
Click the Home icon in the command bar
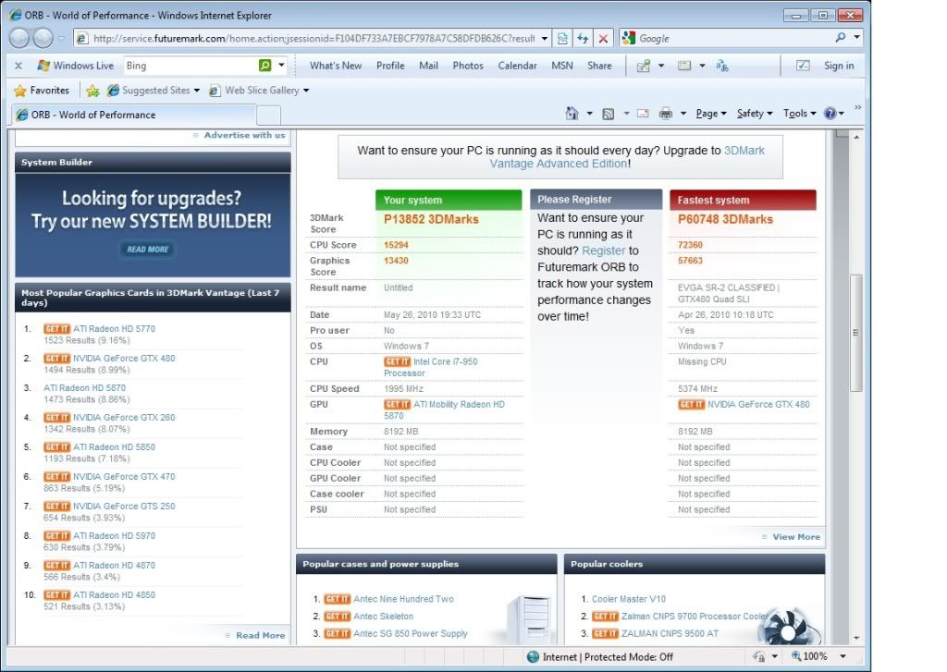coord(572,113)
